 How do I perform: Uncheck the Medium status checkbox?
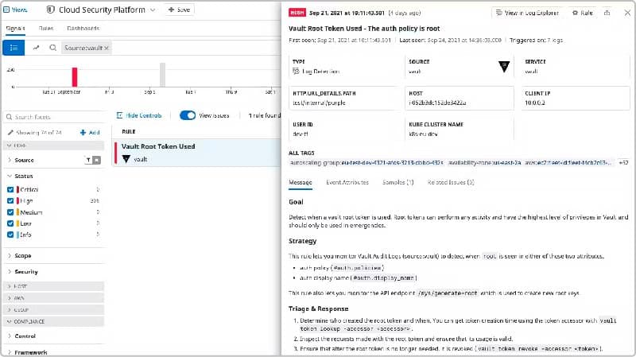(10, 212)
